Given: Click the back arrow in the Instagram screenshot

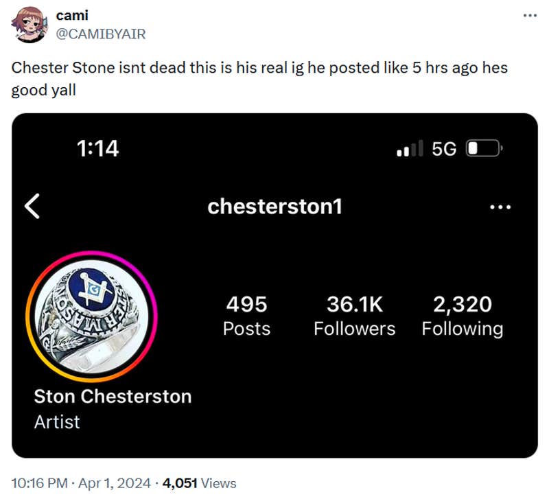Looking at the screenshot, I should coord(32,207).
